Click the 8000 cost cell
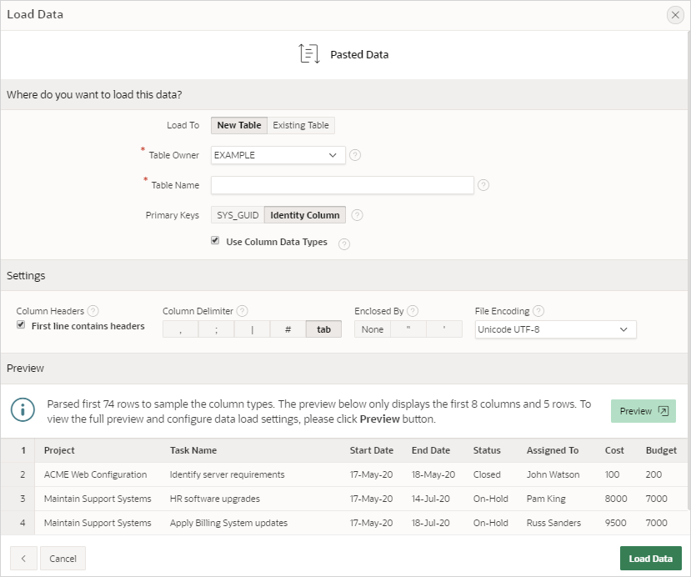The image size is (691, 577). tap(616, 499)
